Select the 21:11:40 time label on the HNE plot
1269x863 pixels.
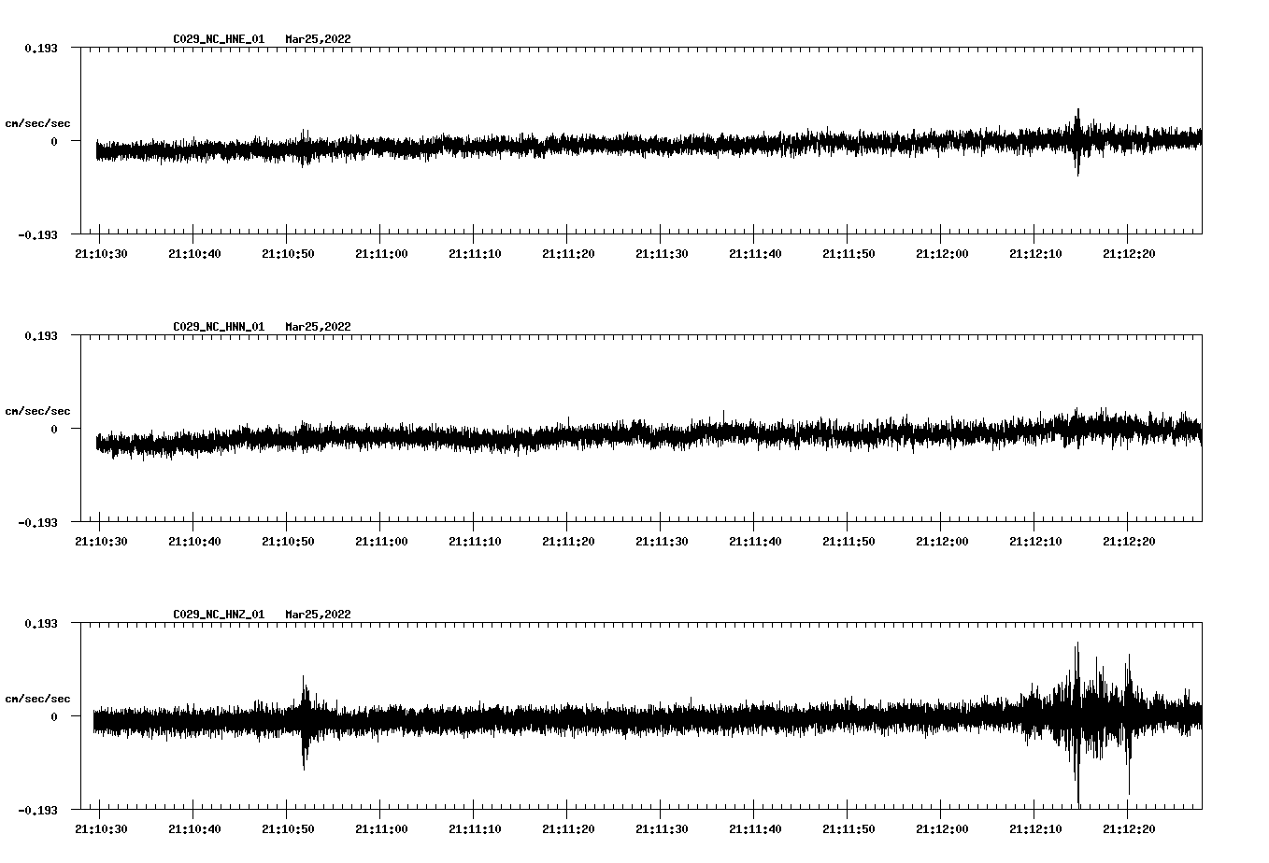(x=755, y=254)
